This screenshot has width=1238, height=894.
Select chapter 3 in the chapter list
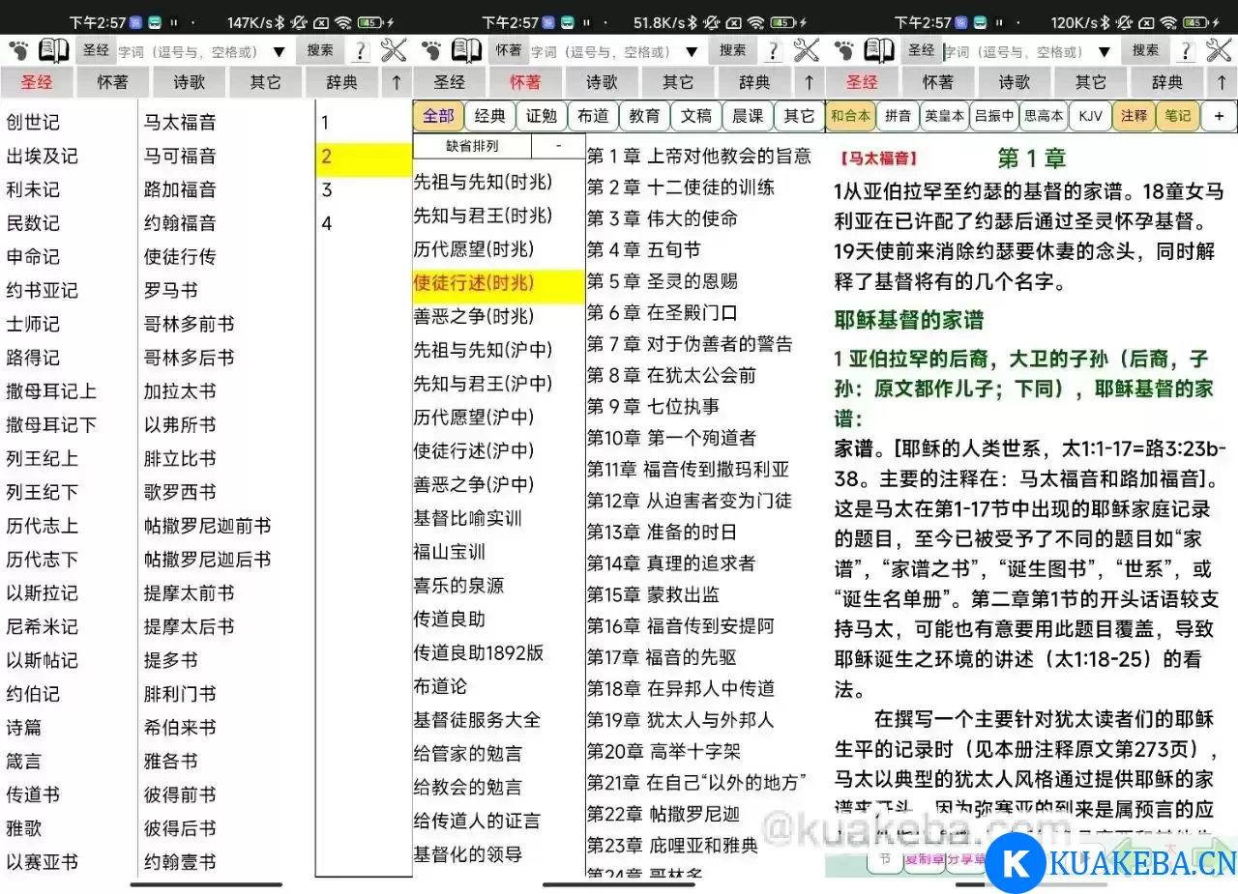326,190
